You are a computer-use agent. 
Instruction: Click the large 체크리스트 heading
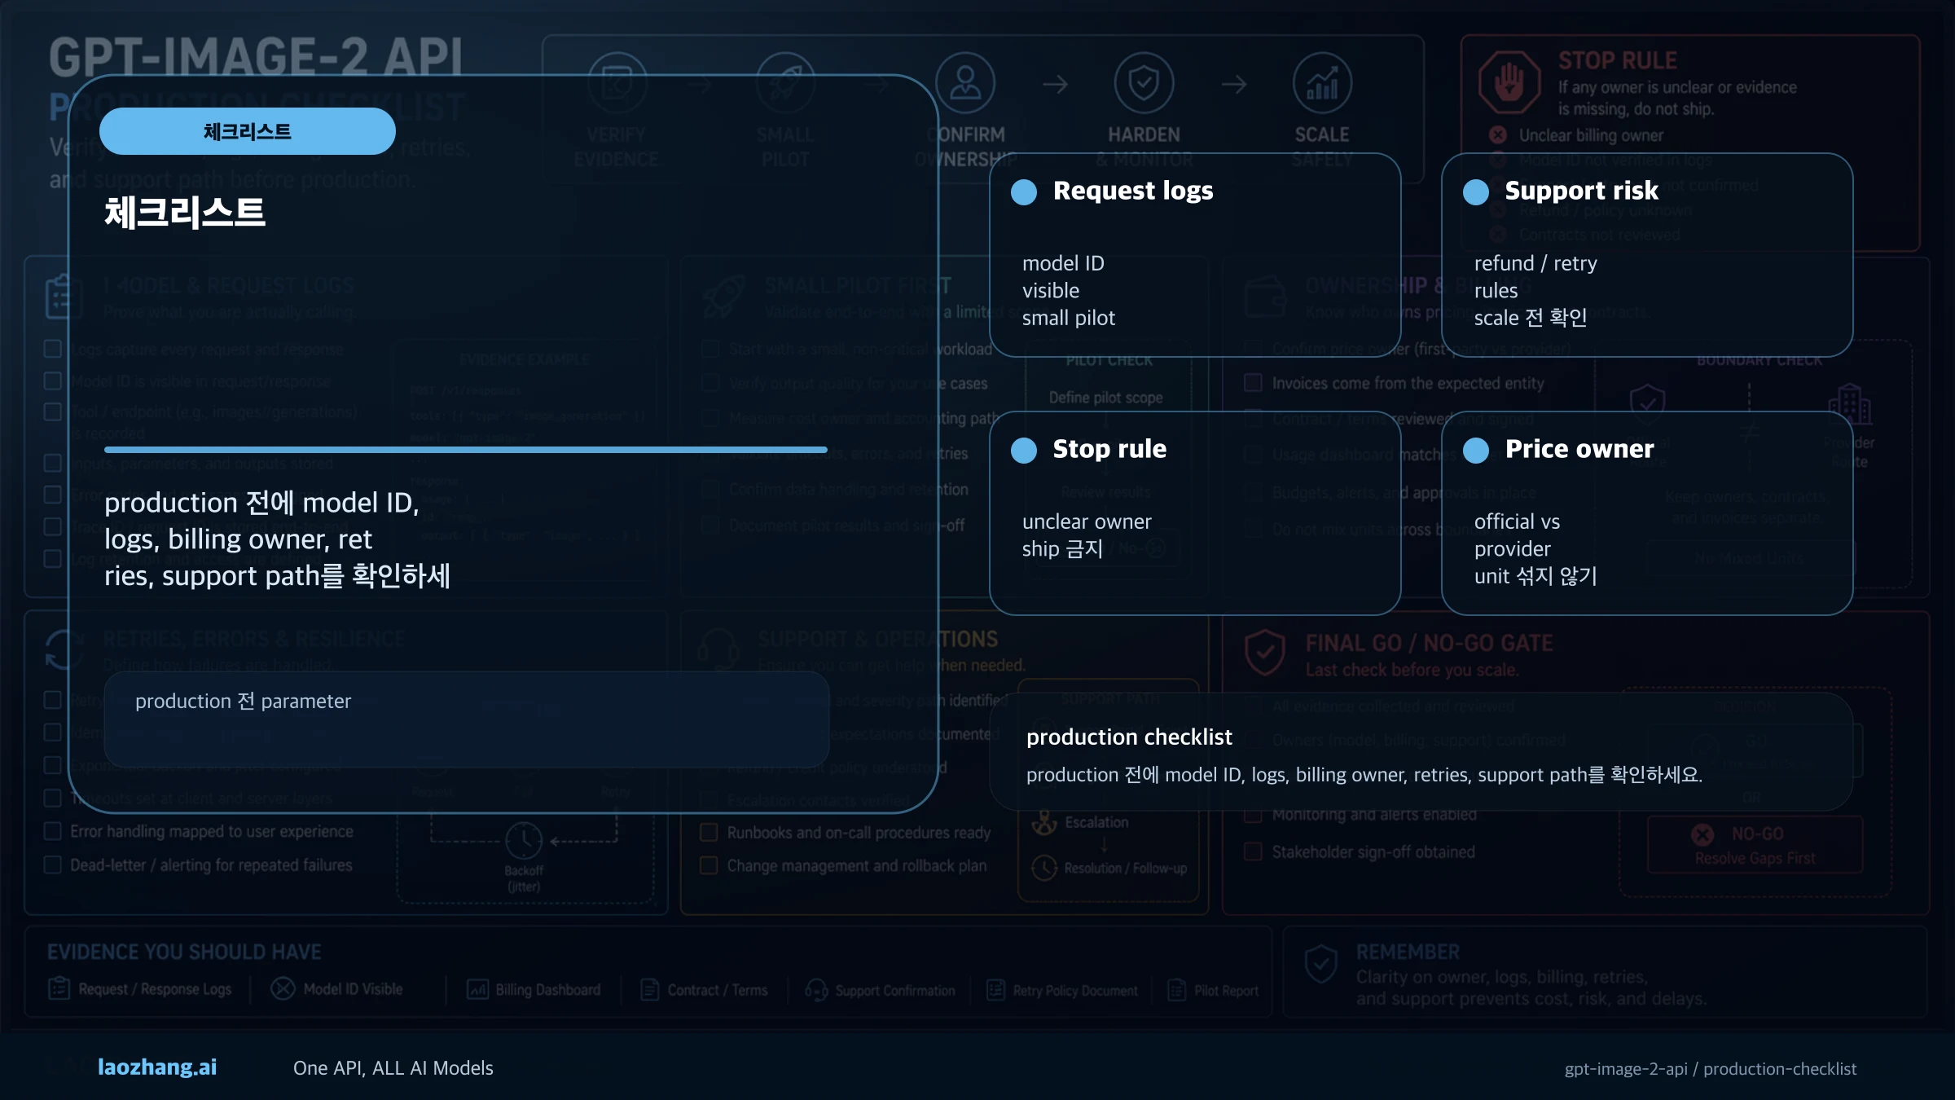[185, 213]
